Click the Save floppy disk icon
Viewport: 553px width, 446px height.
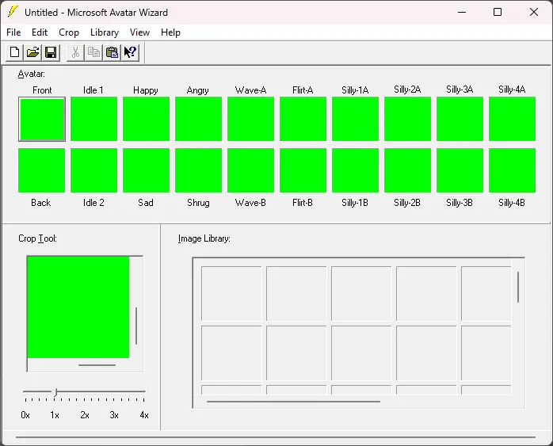[x=51, y=52]
